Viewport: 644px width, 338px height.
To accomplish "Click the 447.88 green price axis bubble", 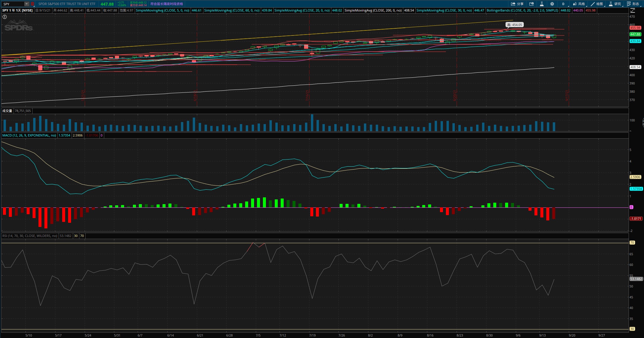I will tap(635, 34).
